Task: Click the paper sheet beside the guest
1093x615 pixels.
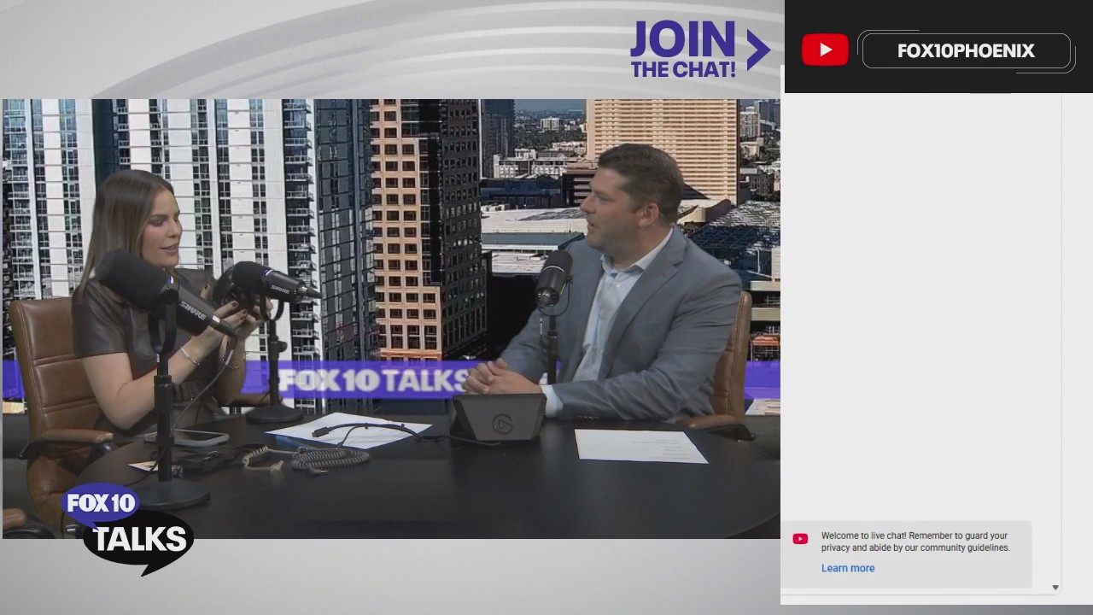Action: 639,445
